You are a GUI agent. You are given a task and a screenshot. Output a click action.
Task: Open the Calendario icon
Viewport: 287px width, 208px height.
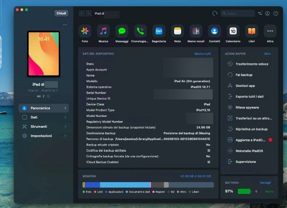[x=232, y=31]
